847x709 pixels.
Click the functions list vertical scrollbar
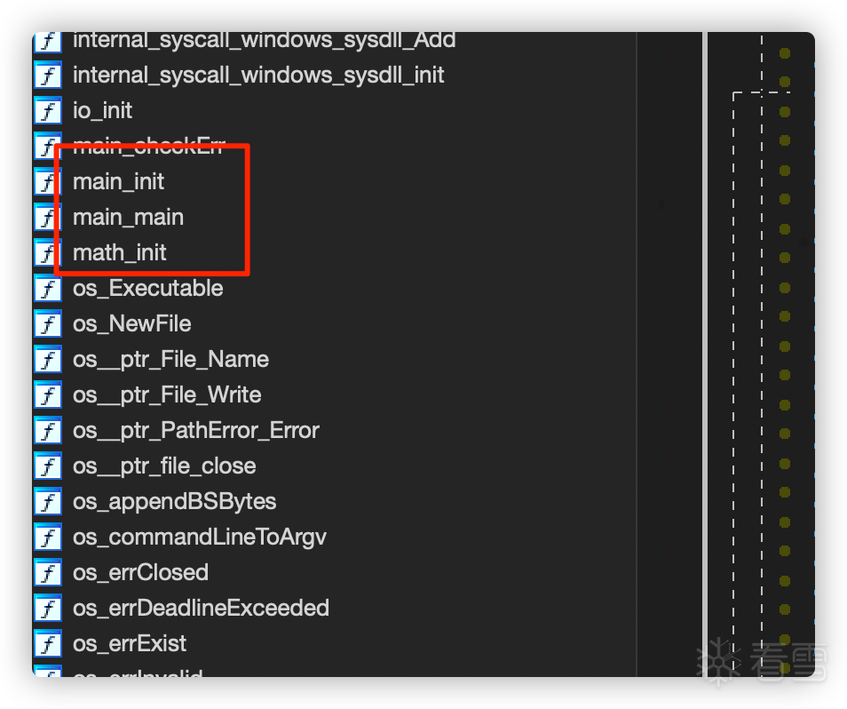tap(705, 355)
